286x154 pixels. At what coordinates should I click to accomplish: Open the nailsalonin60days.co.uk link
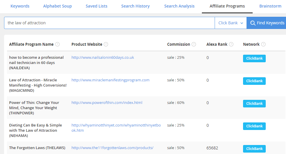coord(103,57)
